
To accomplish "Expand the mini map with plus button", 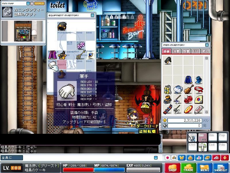I will click(x=32, y=3).
